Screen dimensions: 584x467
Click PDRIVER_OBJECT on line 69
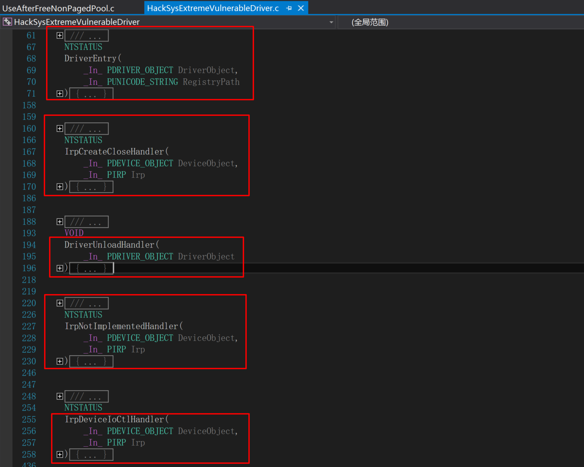[x=140, y=70]
